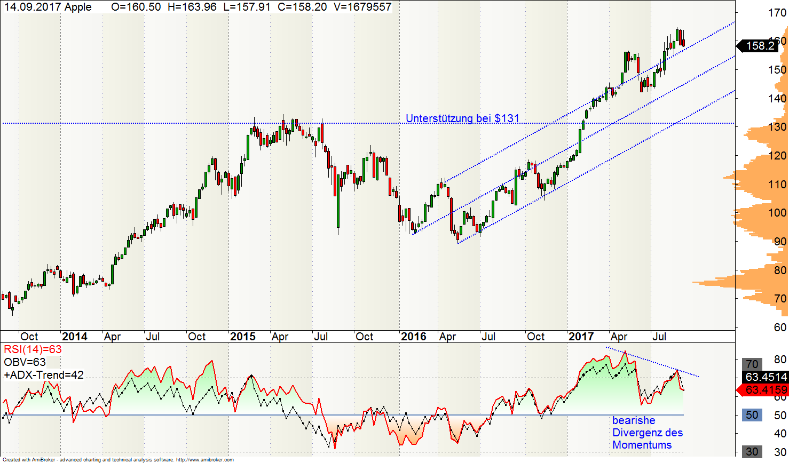The width and height of the screenshot is (789, 463).
Task: Click the 2014 year label on time axis
Action: pos(75,337)
